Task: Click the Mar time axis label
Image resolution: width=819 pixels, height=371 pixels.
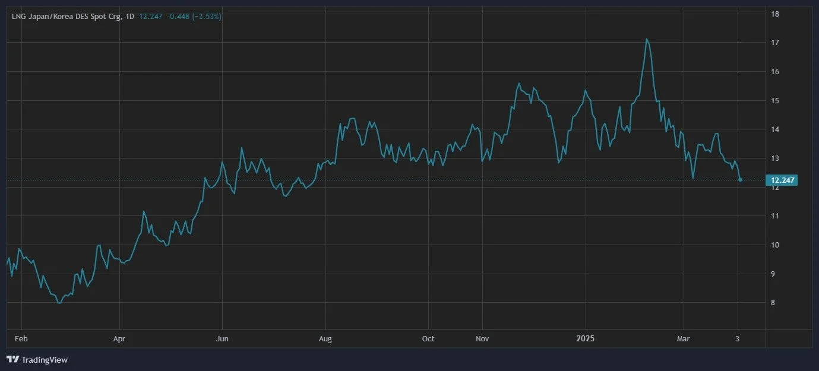Action: tap(684, 339)
